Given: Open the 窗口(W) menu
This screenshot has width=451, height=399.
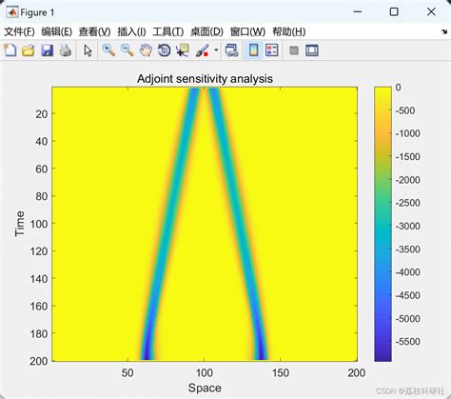Looking at the screenshot, I should [x=247, y=31].
